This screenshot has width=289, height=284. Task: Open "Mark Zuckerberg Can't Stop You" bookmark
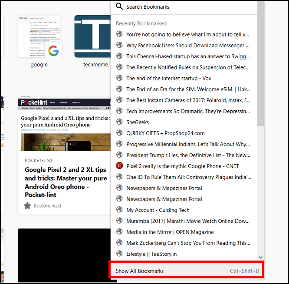184,243
